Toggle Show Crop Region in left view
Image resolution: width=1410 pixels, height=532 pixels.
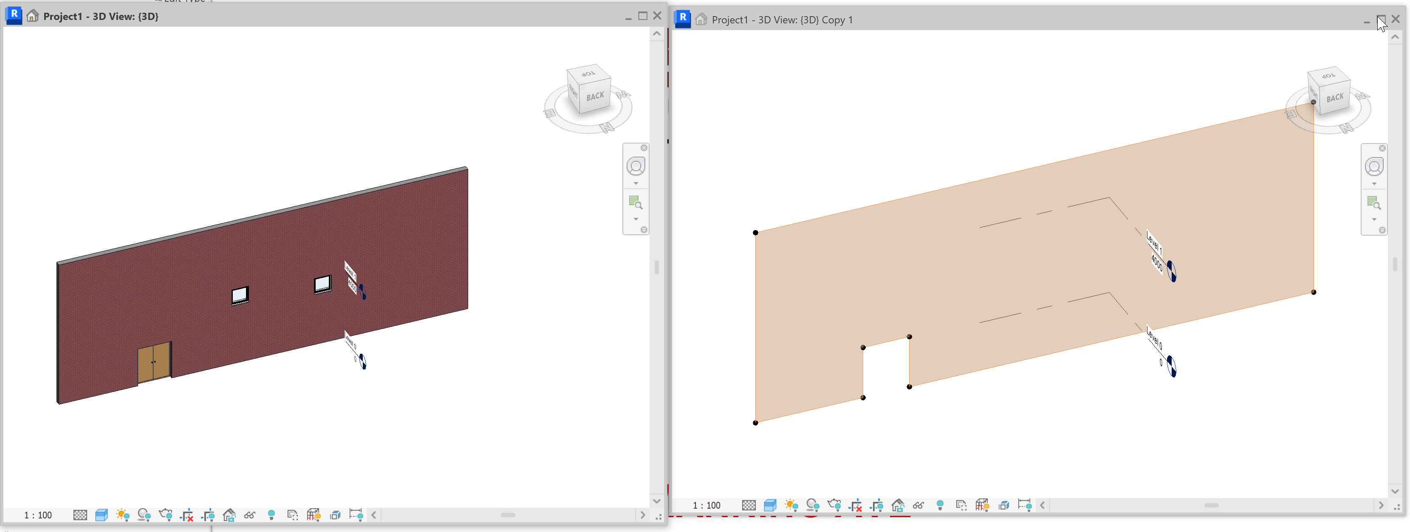click(x=208, y=515)
